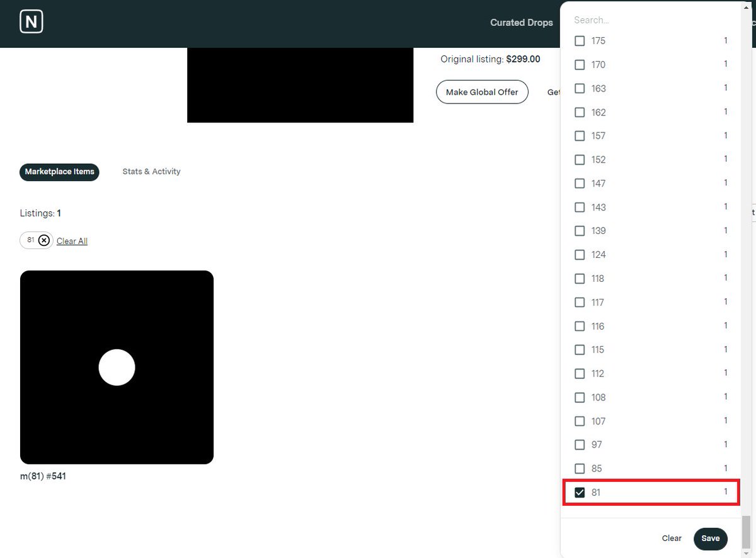Check the 107 filter option
The width and height of the screenshot is (756, 558).
point(580,421)
